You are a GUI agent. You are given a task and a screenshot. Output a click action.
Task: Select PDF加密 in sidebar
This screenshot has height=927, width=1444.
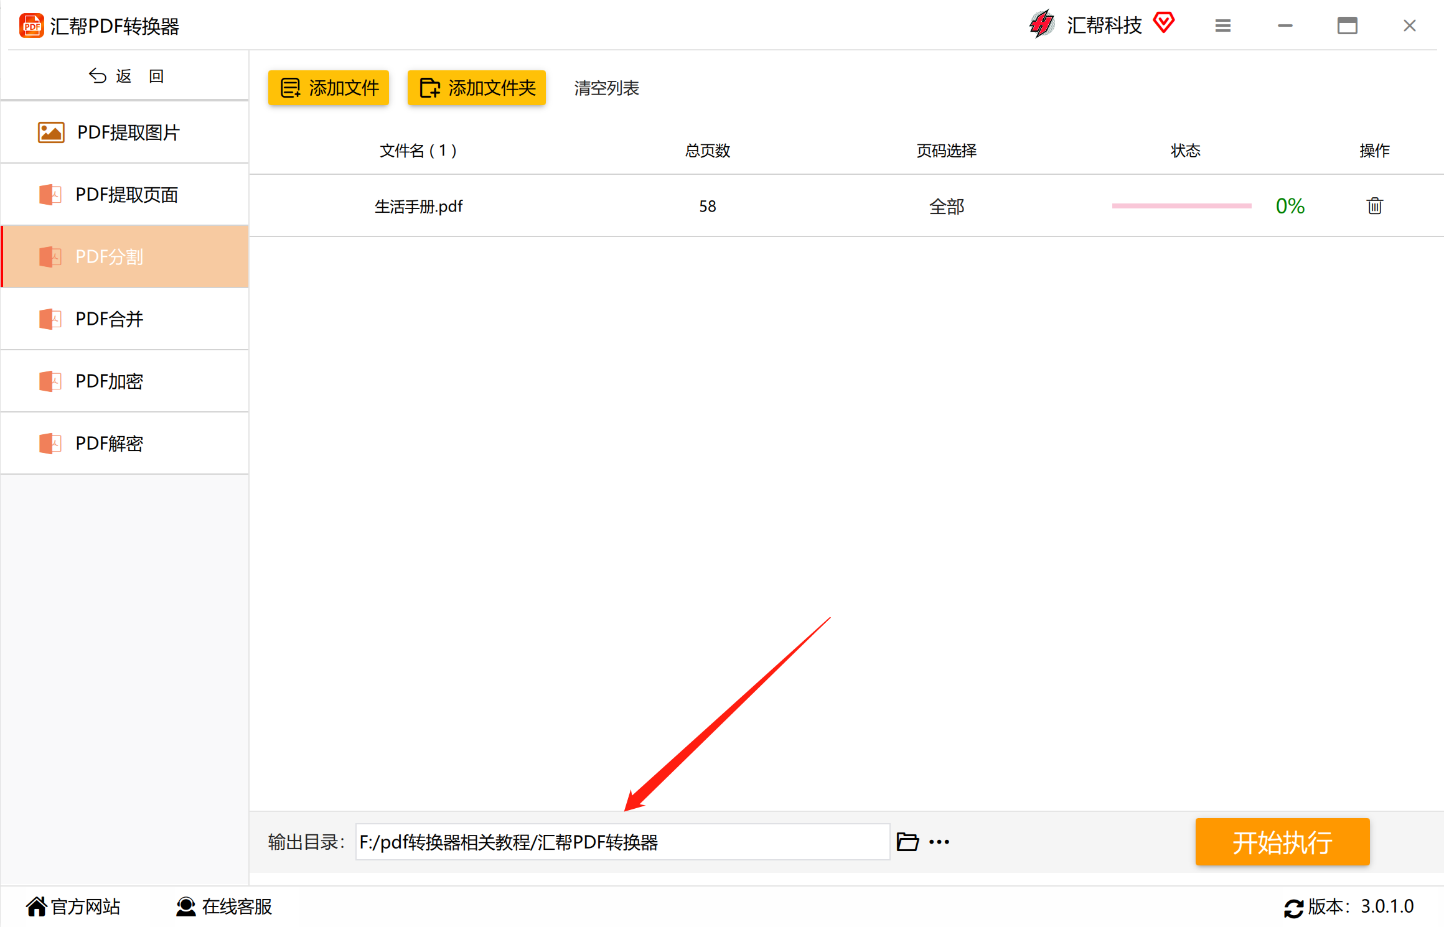pos(125,381)
